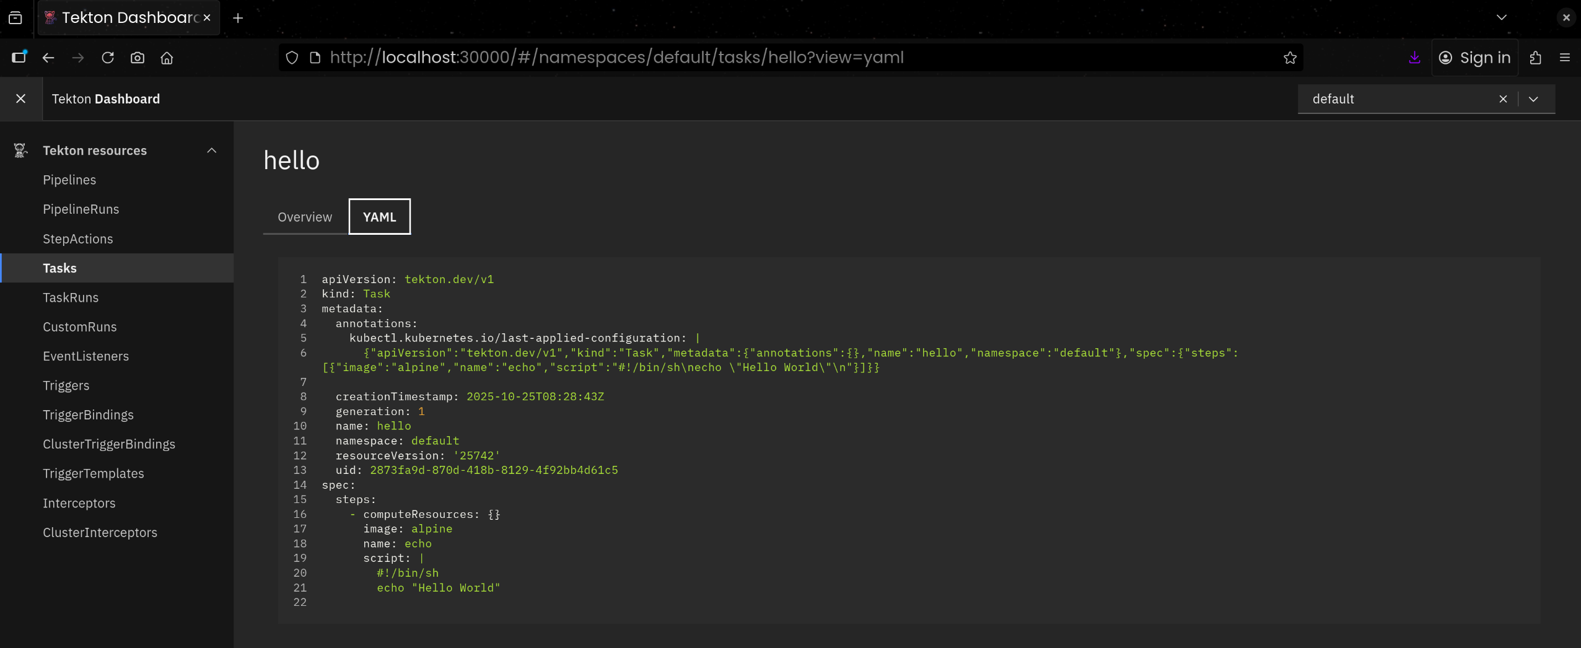Open the StepActions page

click(x=78, y=239)
